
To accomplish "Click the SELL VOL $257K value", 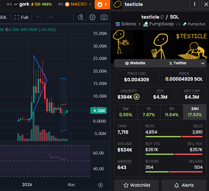I will [x=196, y=150].
